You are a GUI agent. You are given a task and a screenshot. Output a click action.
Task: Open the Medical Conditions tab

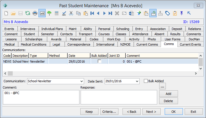pyautogui.click(x=34, y=44)
